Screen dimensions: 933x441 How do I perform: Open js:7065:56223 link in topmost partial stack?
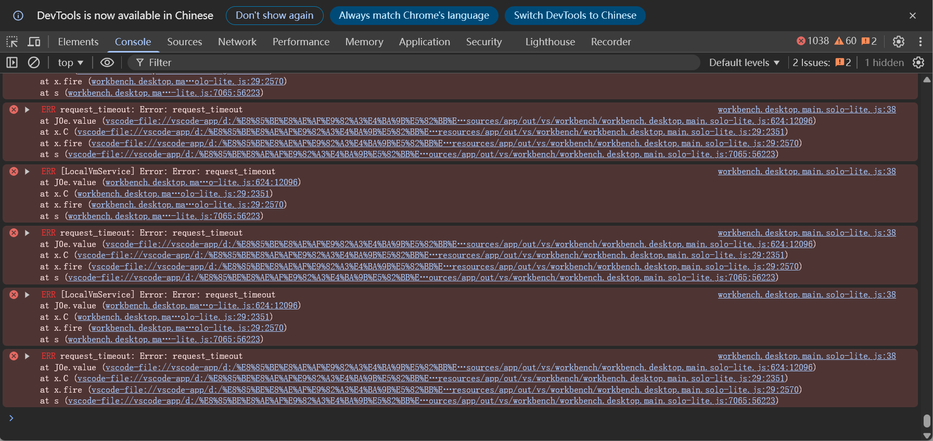[x=164, y=93]
